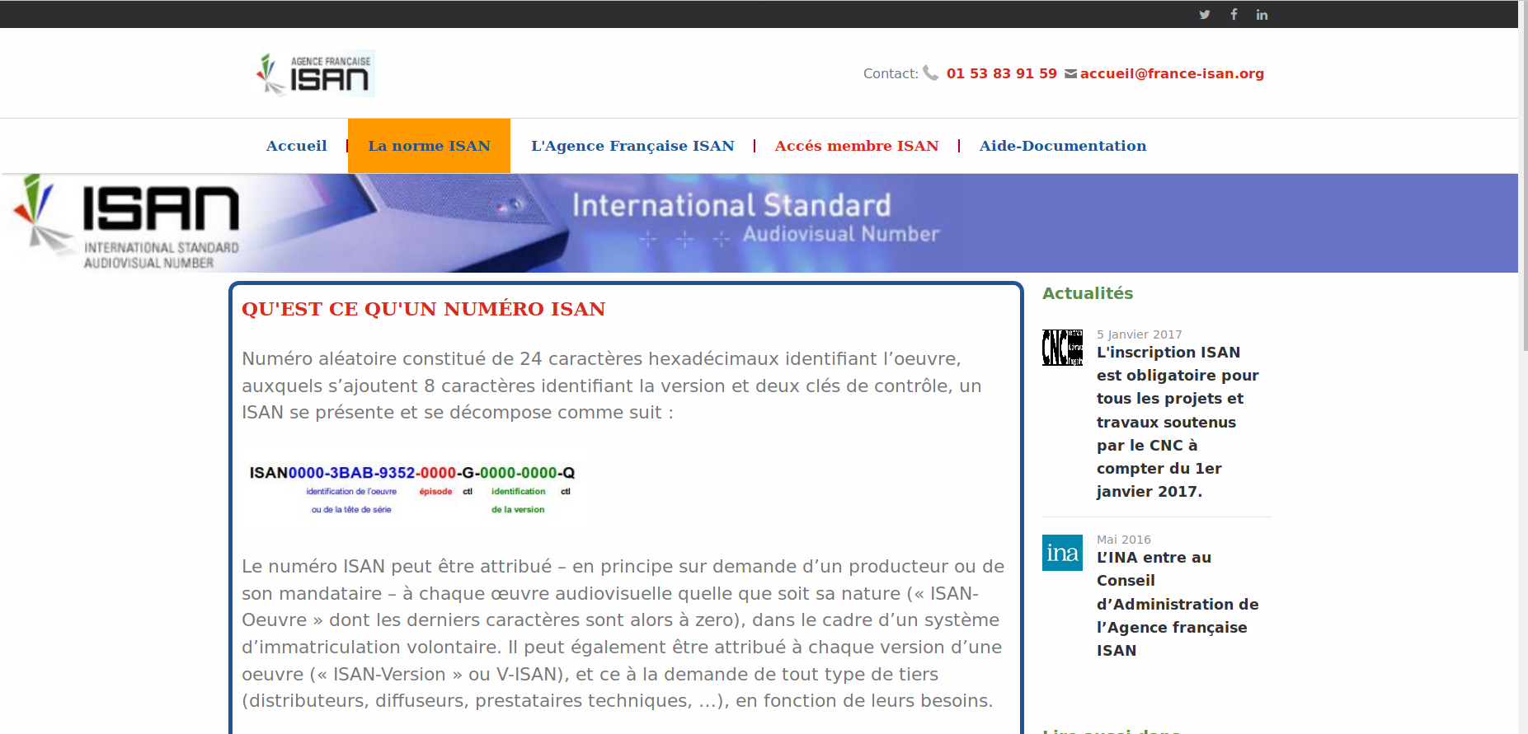Screen dimensions: 1528x734
Task: Click the envelope icon before the email
Action: pos(1070,73)
